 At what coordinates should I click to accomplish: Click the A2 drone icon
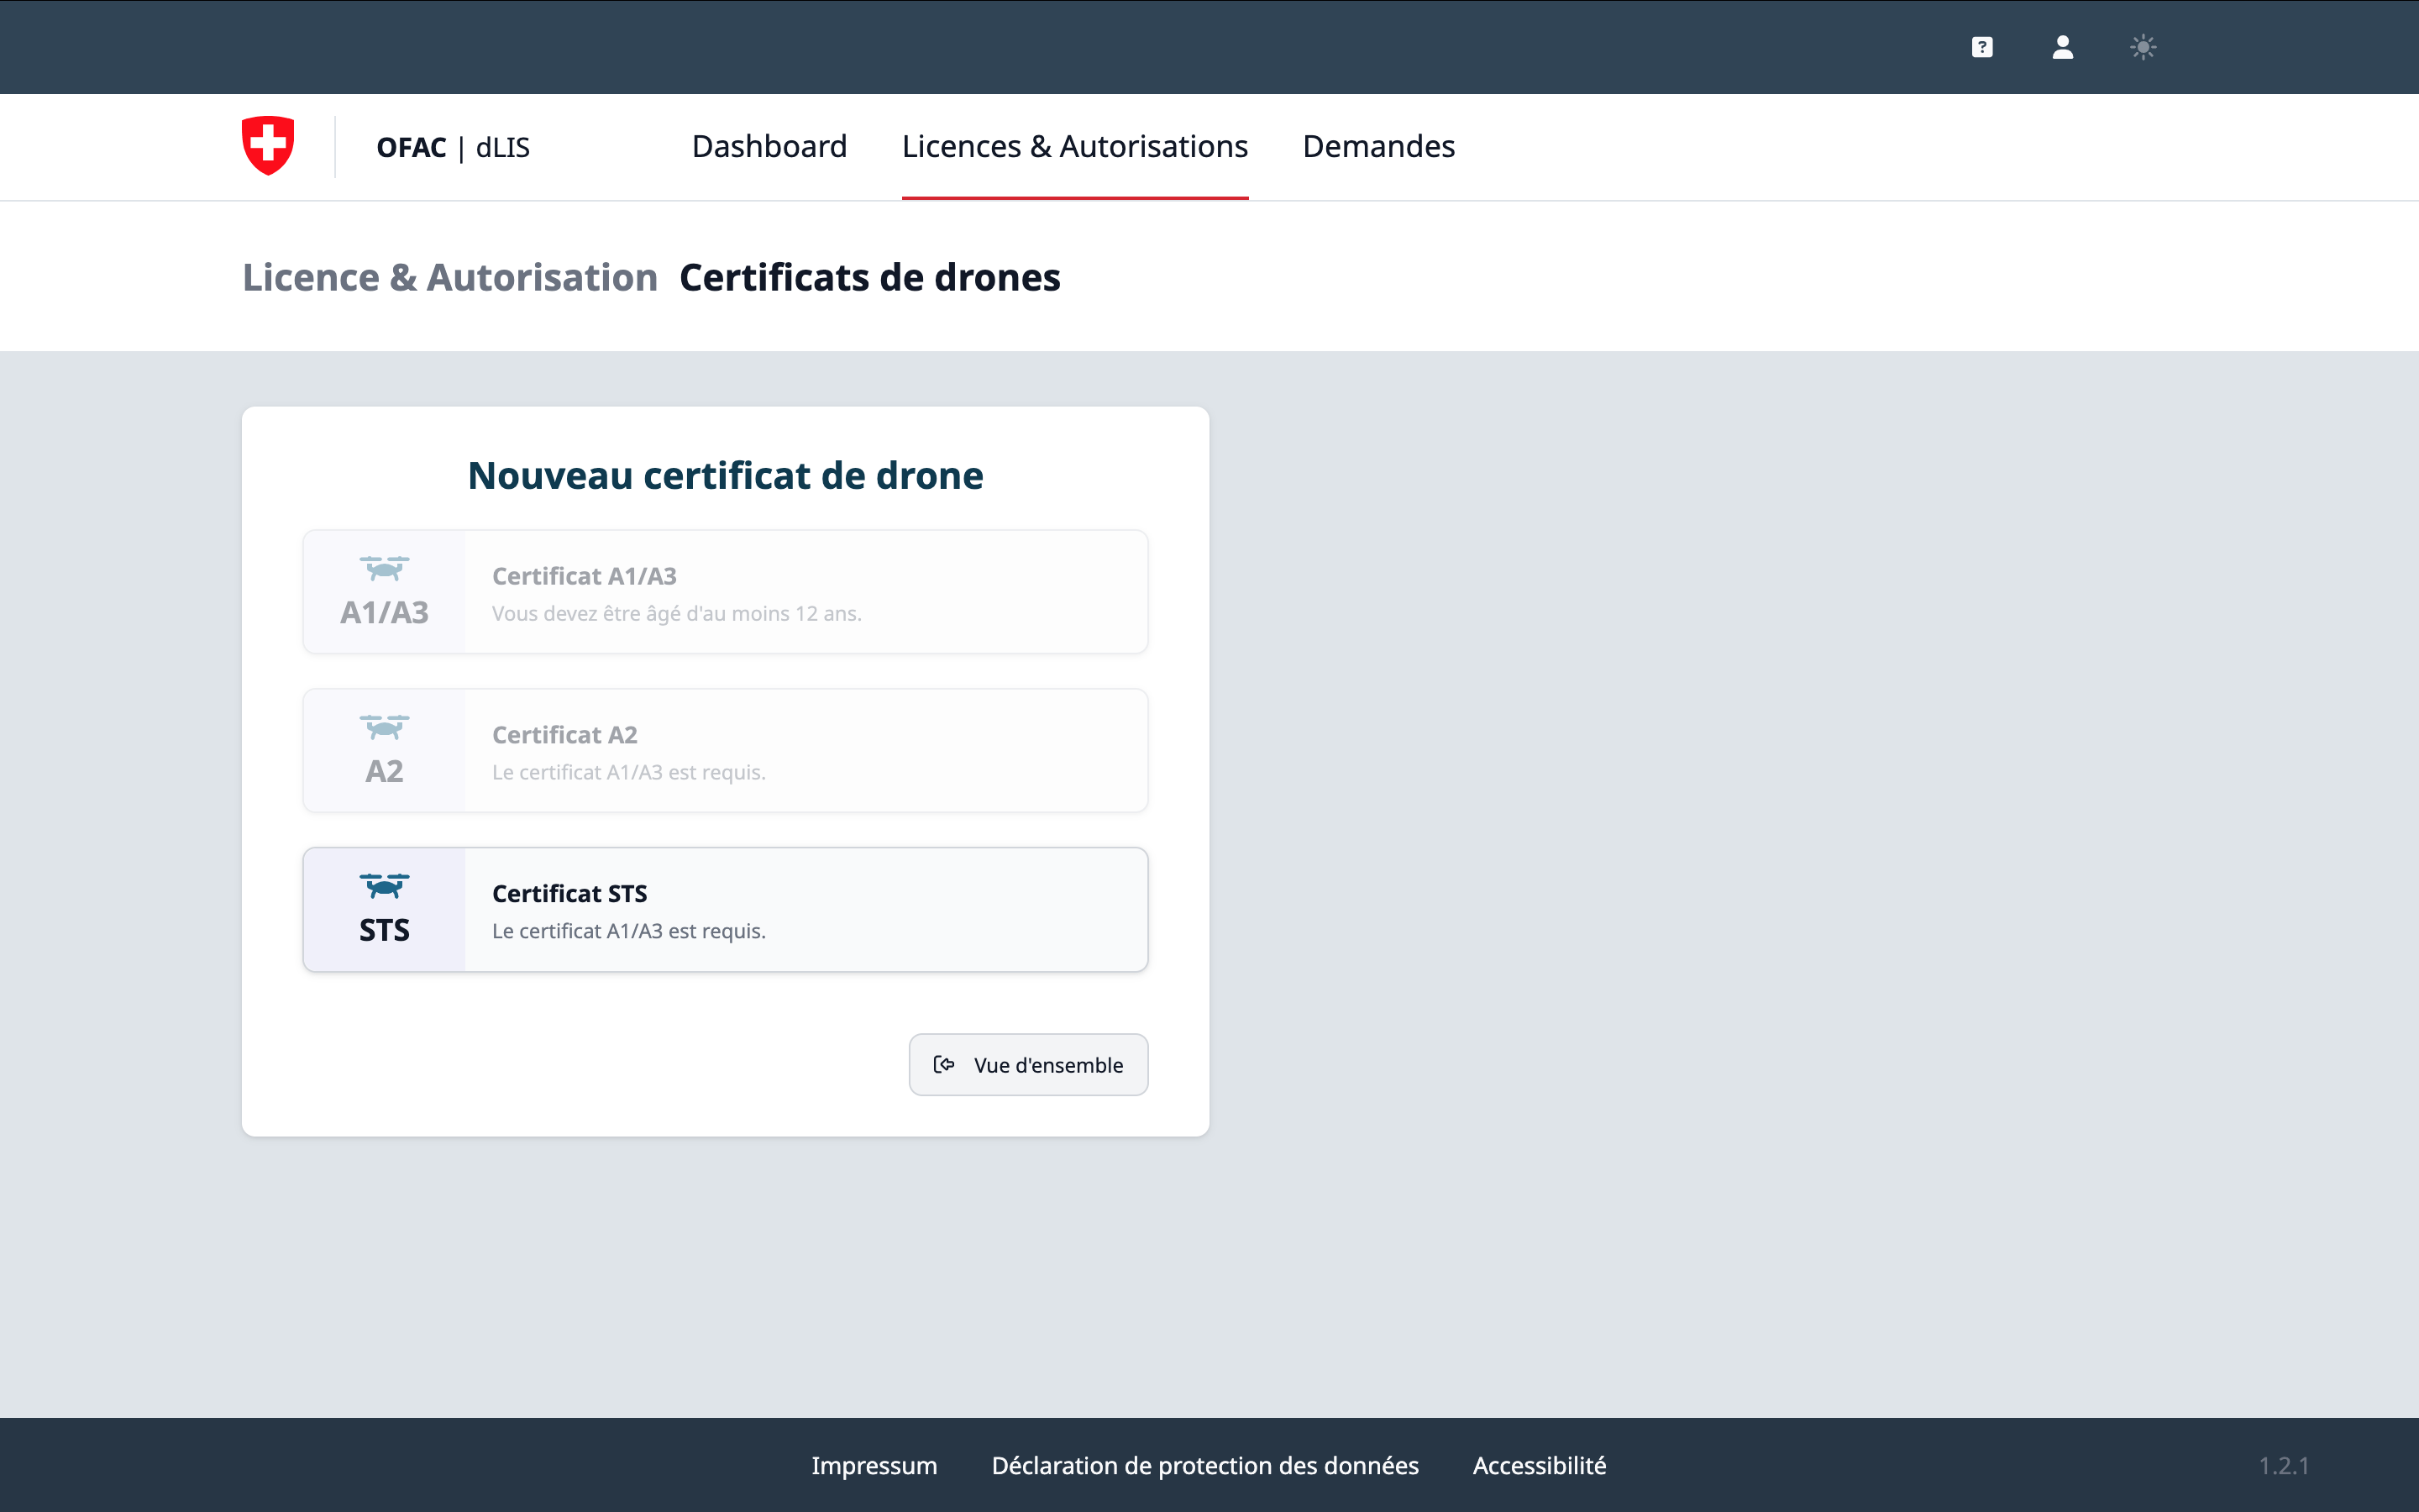click(x=384, y=727)
